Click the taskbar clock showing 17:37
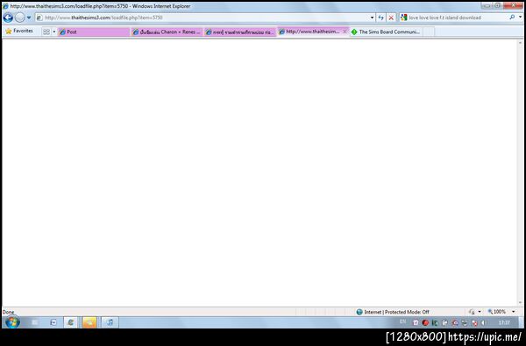The width and height of the screenshot is (526, 346). click(504, 322)
